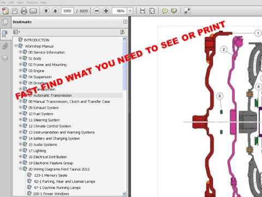
Task: Click the sticky note comment icon
Action: tap(165, 11)
